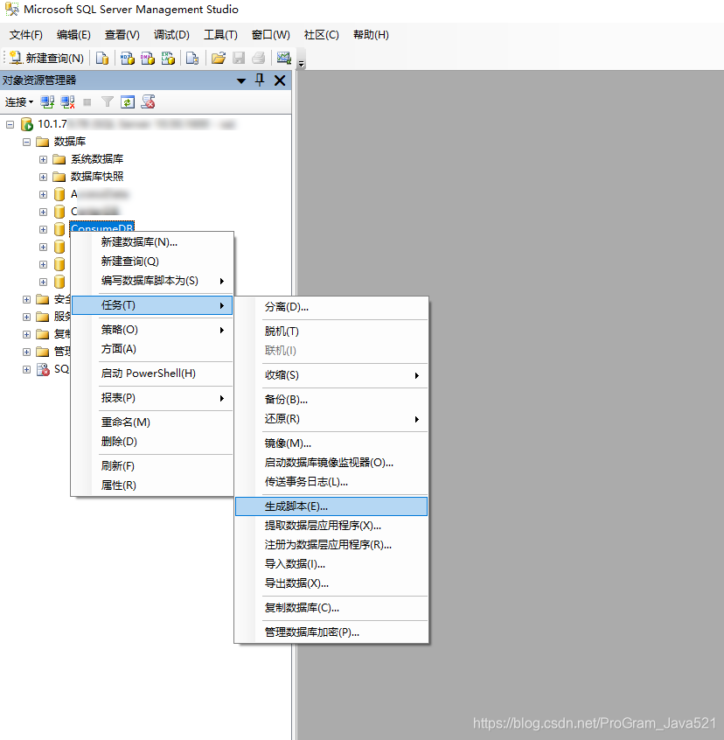724x740 pixels.
Task: Click the ConsumeDB database cylinder icon
Action: (x=59, y=229)
